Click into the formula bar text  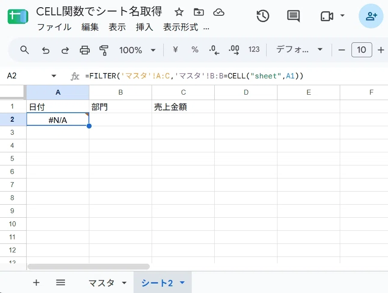[x=194, y=76]
